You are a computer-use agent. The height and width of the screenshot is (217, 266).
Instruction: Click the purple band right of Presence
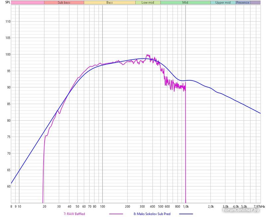point(255,2)
